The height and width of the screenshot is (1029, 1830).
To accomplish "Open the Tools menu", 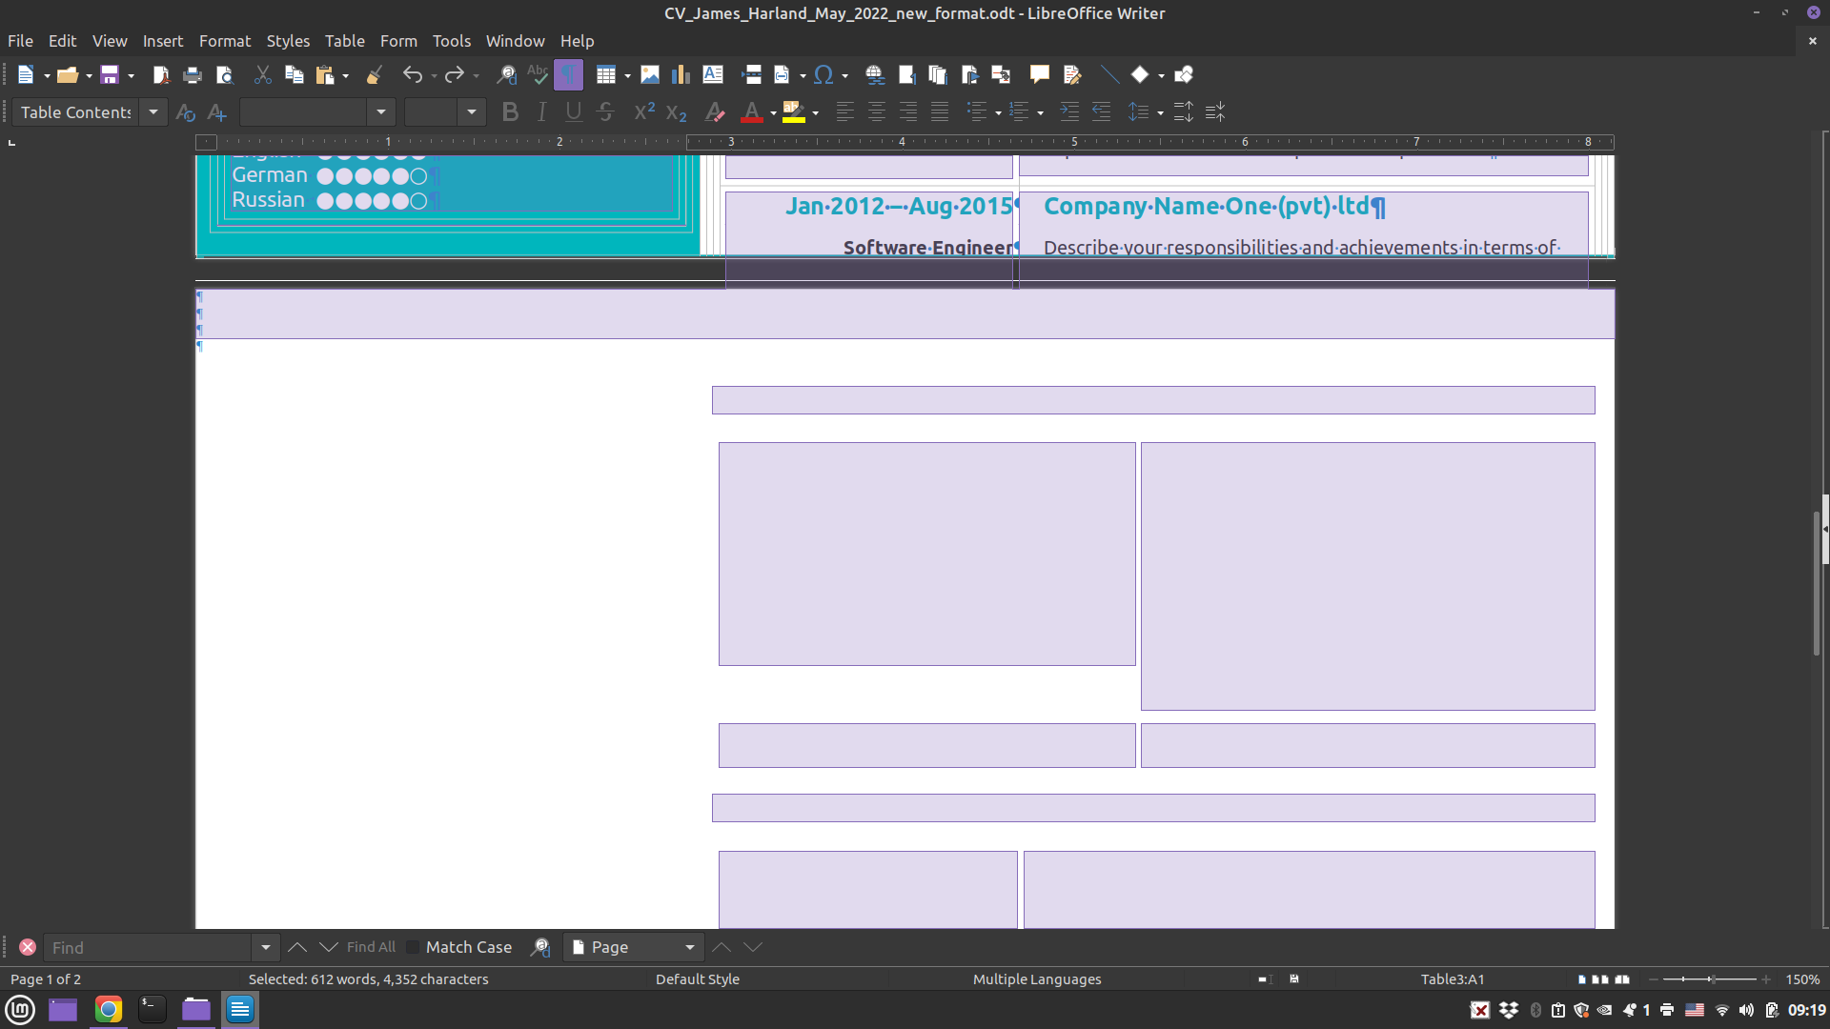I will click(452, 41).
